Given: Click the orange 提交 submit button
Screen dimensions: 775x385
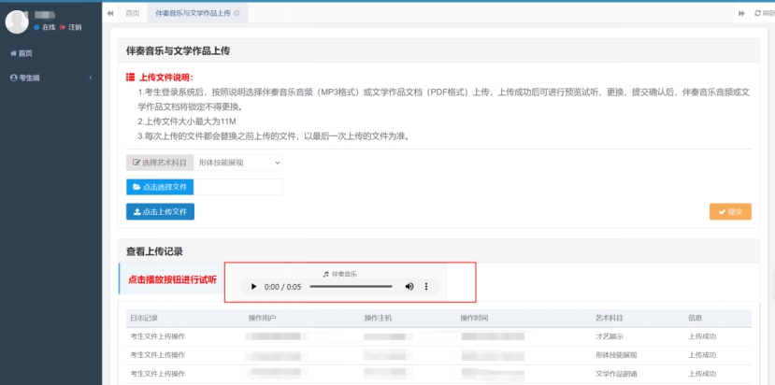Looking at the screenshot, I should [730, 212].
